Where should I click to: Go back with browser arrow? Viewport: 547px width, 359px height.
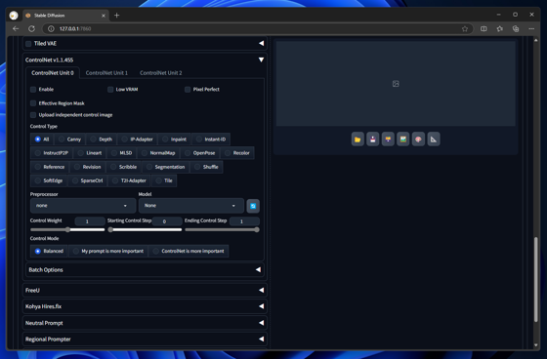[16, 28]
